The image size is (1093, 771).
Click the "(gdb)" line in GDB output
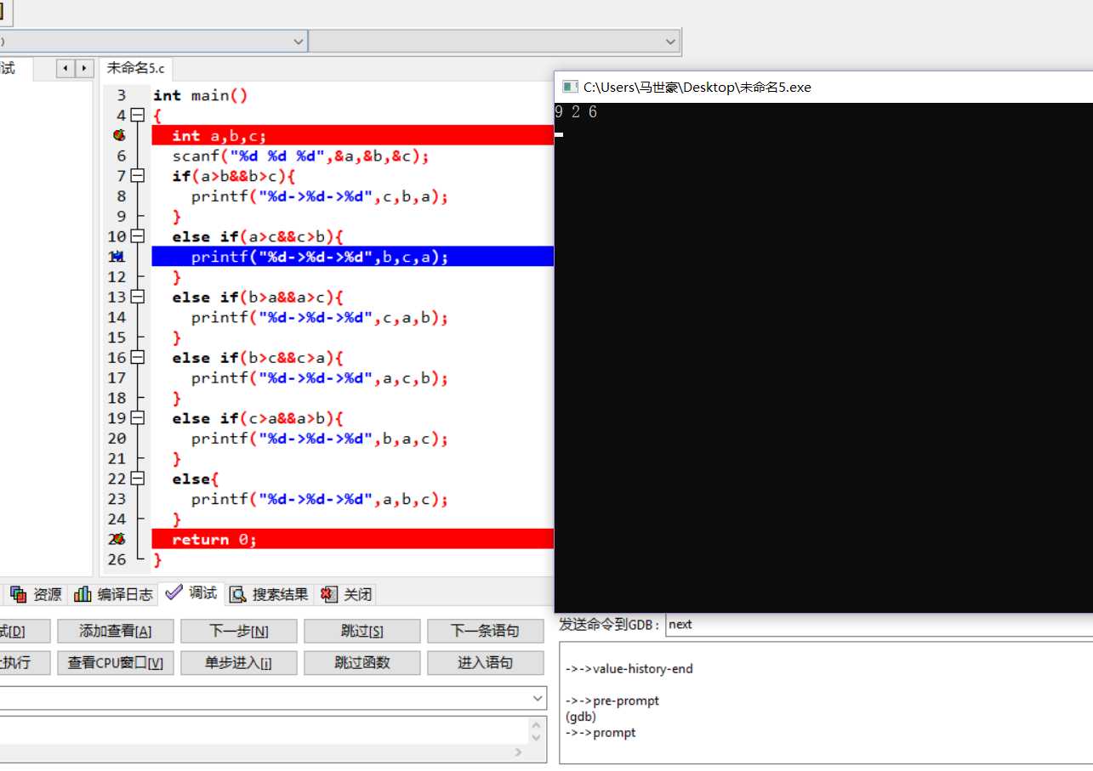point(581,717)
